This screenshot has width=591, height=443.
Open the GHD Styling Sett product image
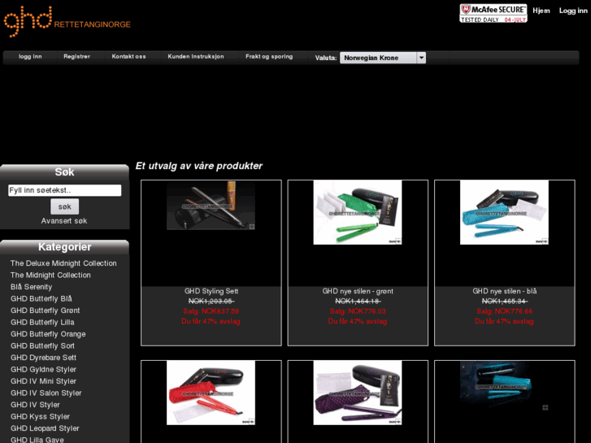tap(211, 206)
